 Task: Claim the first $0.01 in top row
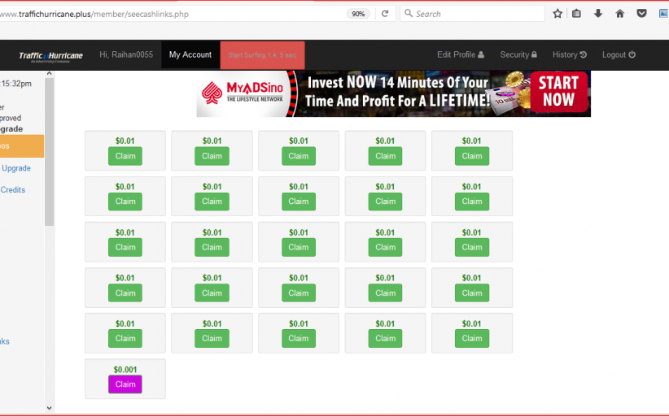click(x=125, y=156)
